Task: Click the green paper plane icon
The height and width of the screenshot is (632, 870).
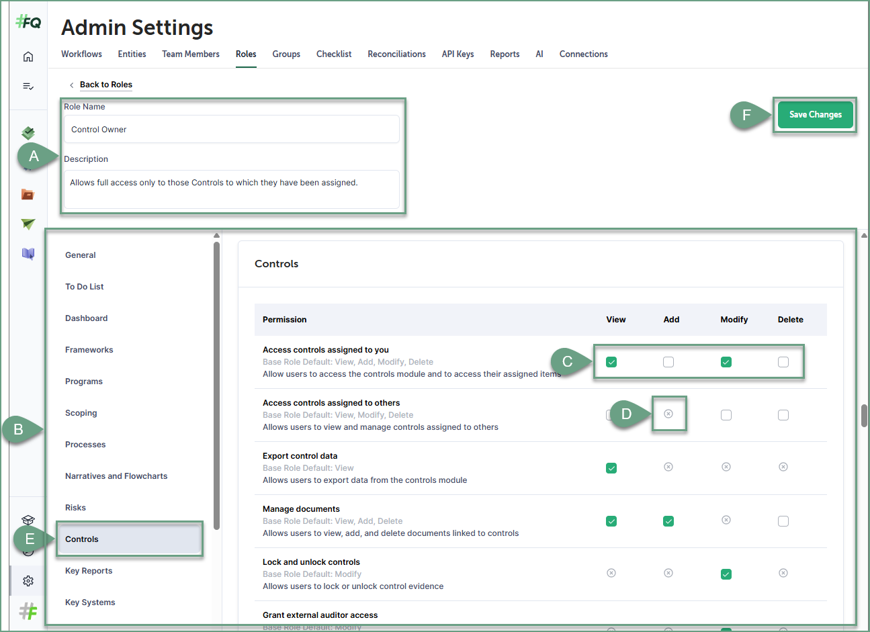Action: (28, 224)
